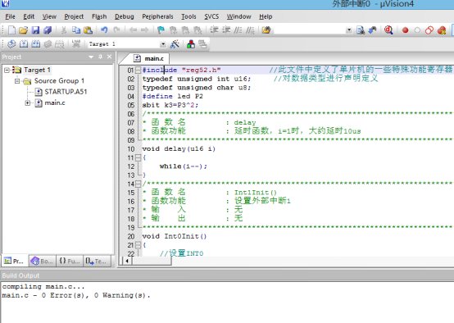Click Manage Components colored blocks icon
The height and width of the screenshot is (323, 454).
191,44
